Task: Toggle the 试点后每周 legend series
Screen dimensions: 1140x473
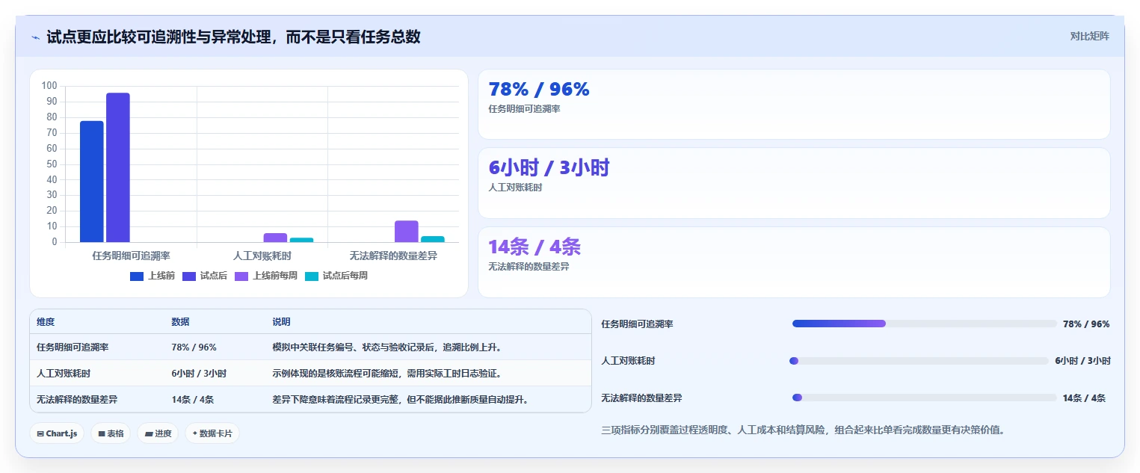Action: tap(336, 276)
